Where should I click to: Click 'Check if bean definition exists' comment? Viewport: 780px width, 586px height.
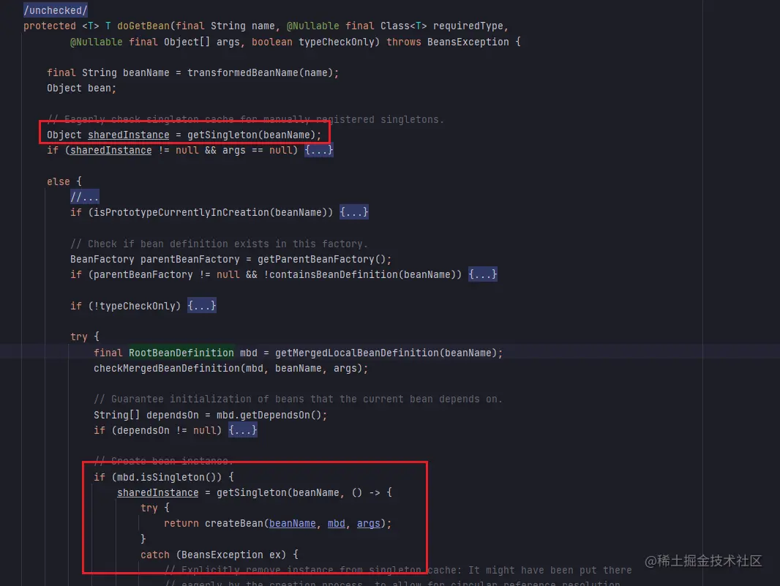(219, 244)
